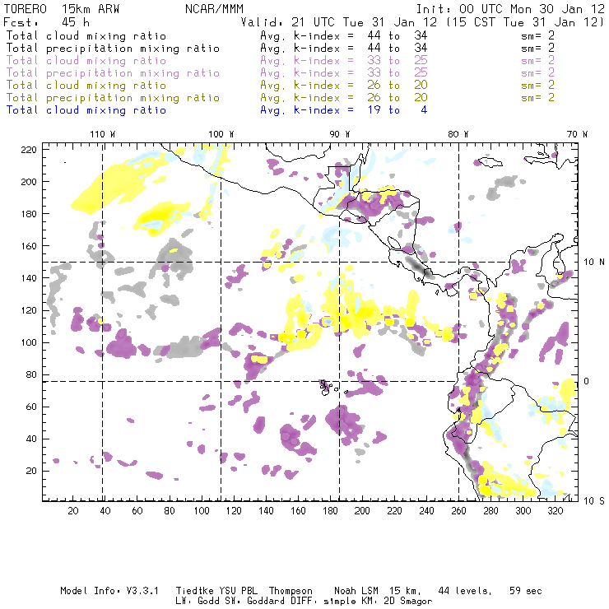Click the "44 levels," footer text
The width and height of the screenshot is (609, 609).
465,591
